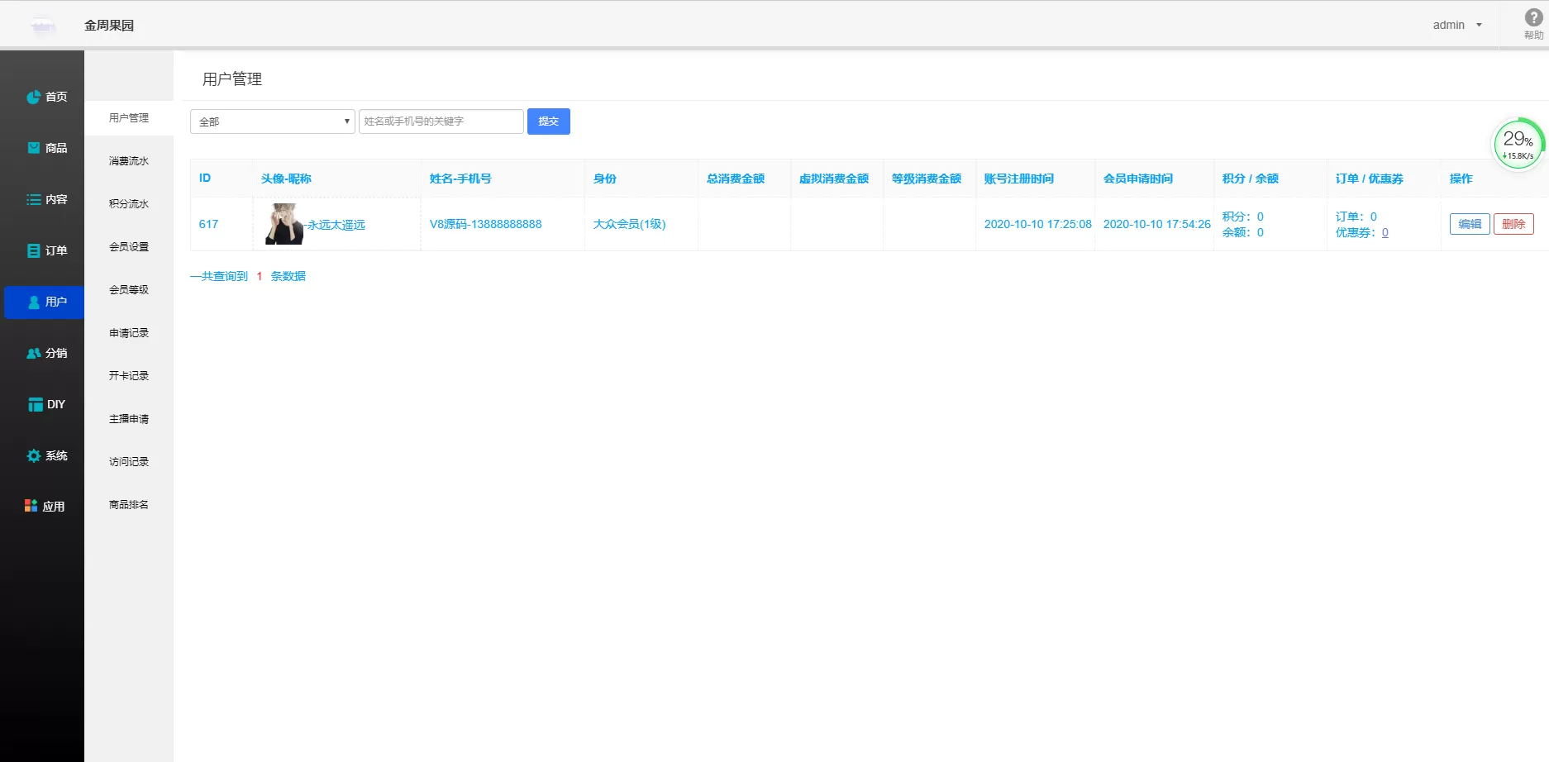Open 消费流水 submenu item
Screen dimensions: 1549x762
(129, 161)
